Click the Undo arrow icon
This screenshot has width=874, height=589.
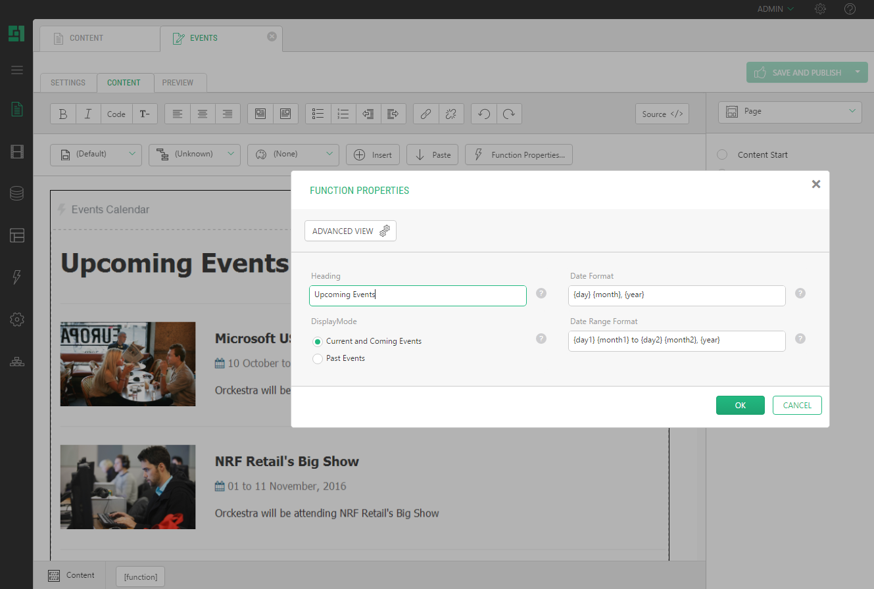pos(484,114)
